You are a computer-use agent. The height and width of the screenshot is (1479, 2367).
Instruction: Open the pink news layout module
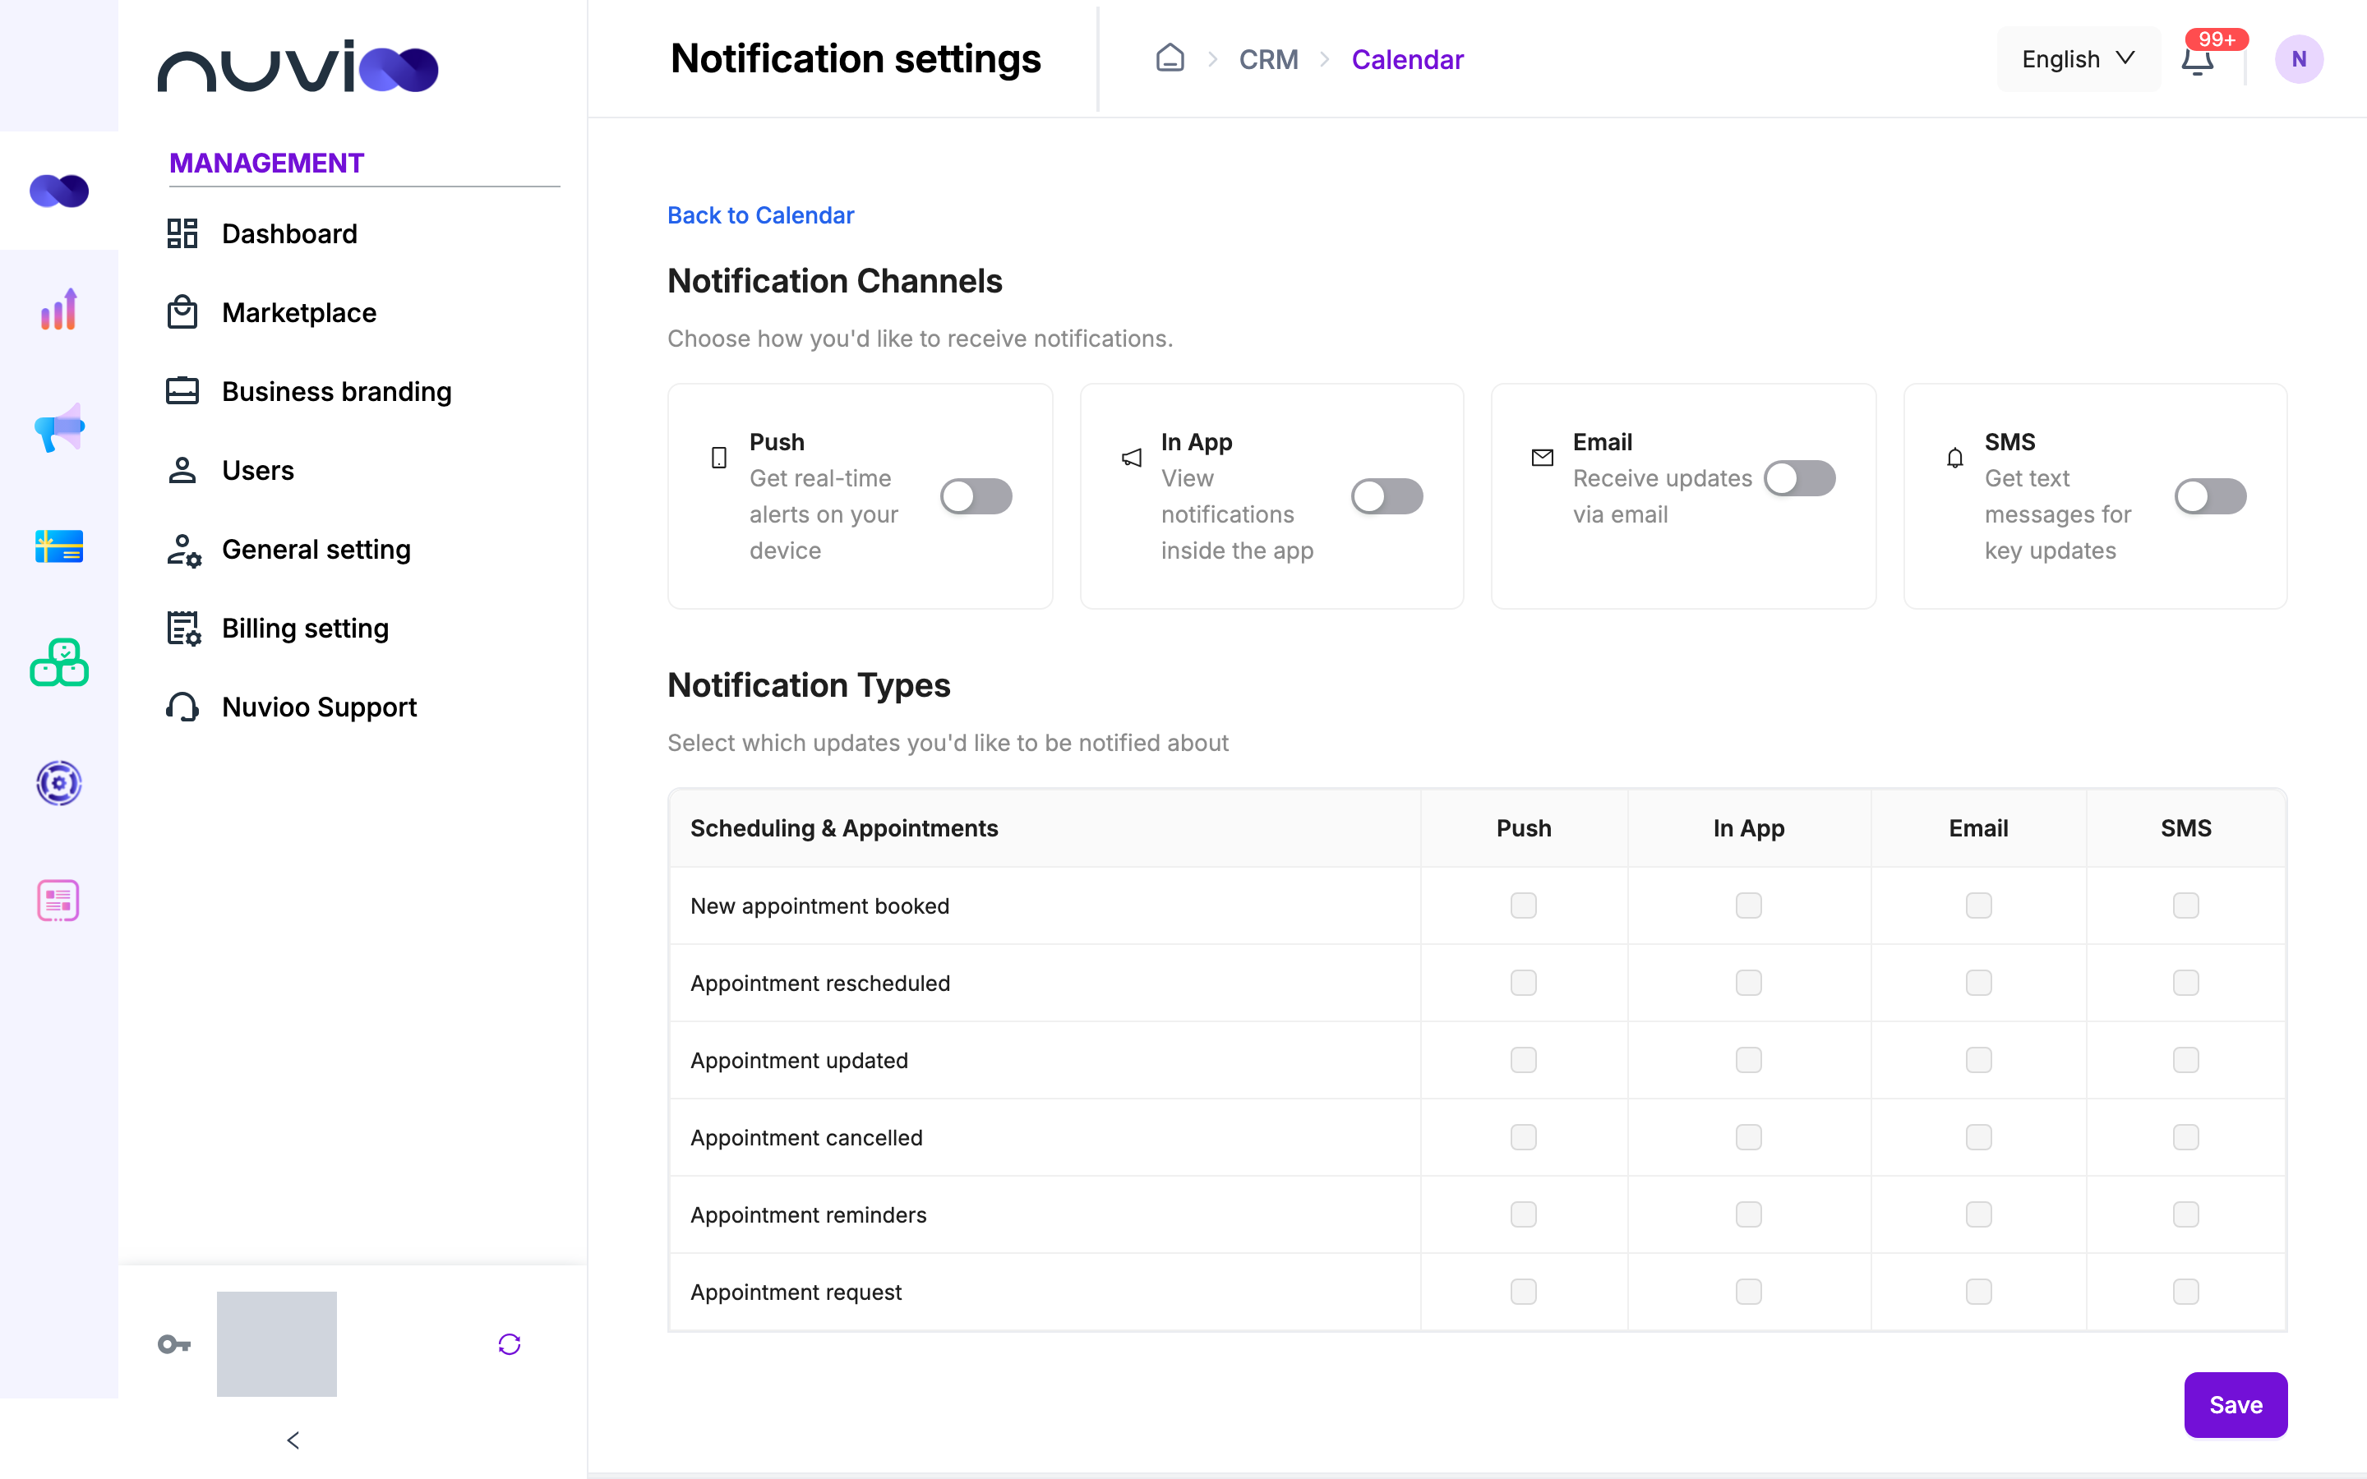[x=58, y=901]
